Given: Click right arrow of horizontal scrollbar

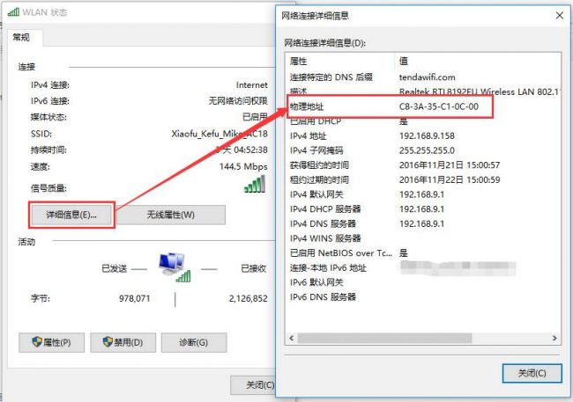Looking at the screenshot, I should click(554, 338).
